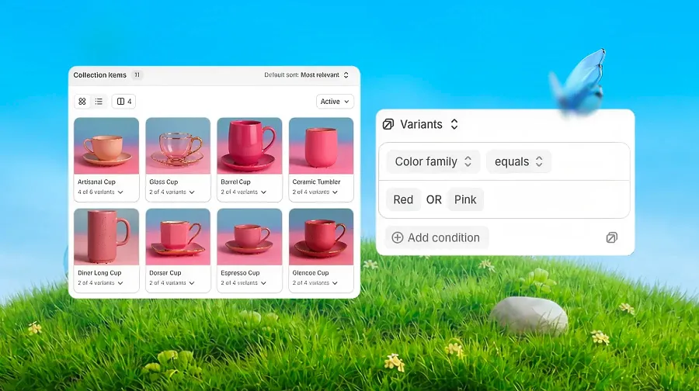This screenshot has width=699, height=391.
Task: Switch to grid view icon
Action: point(82,102)
